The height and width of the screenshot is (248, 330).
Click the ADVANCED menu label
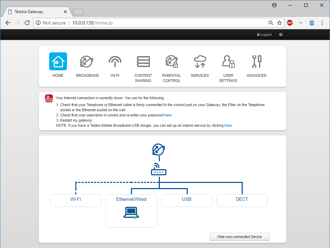pyautogui.click(x=256, y=75)
